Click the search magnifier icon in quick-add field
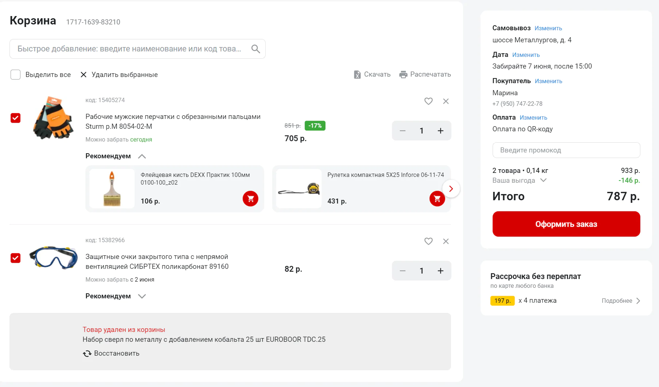Viewport: 659px width, 387px height. (255, 49)
